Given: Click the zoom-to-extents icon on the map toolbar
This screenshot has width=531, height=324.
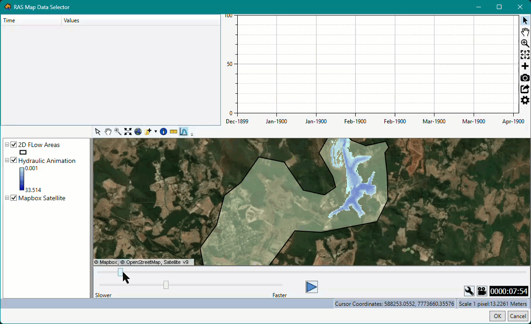Looking at the screenshot, I should coord(128,132).
